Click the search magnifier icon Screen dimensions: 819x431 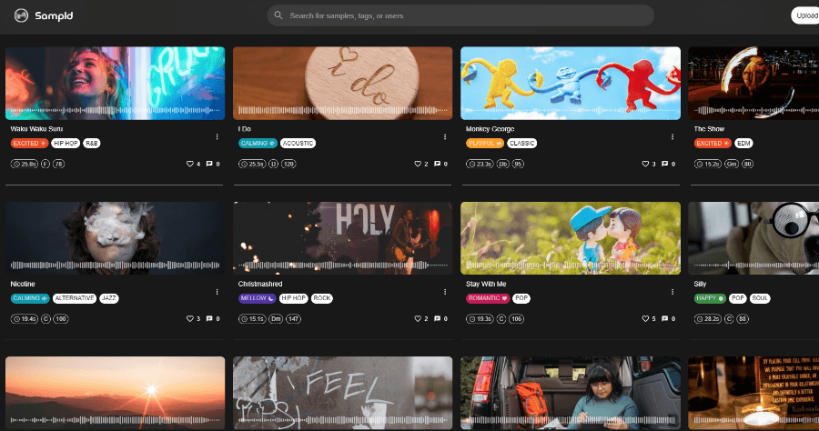click(278, 15)
